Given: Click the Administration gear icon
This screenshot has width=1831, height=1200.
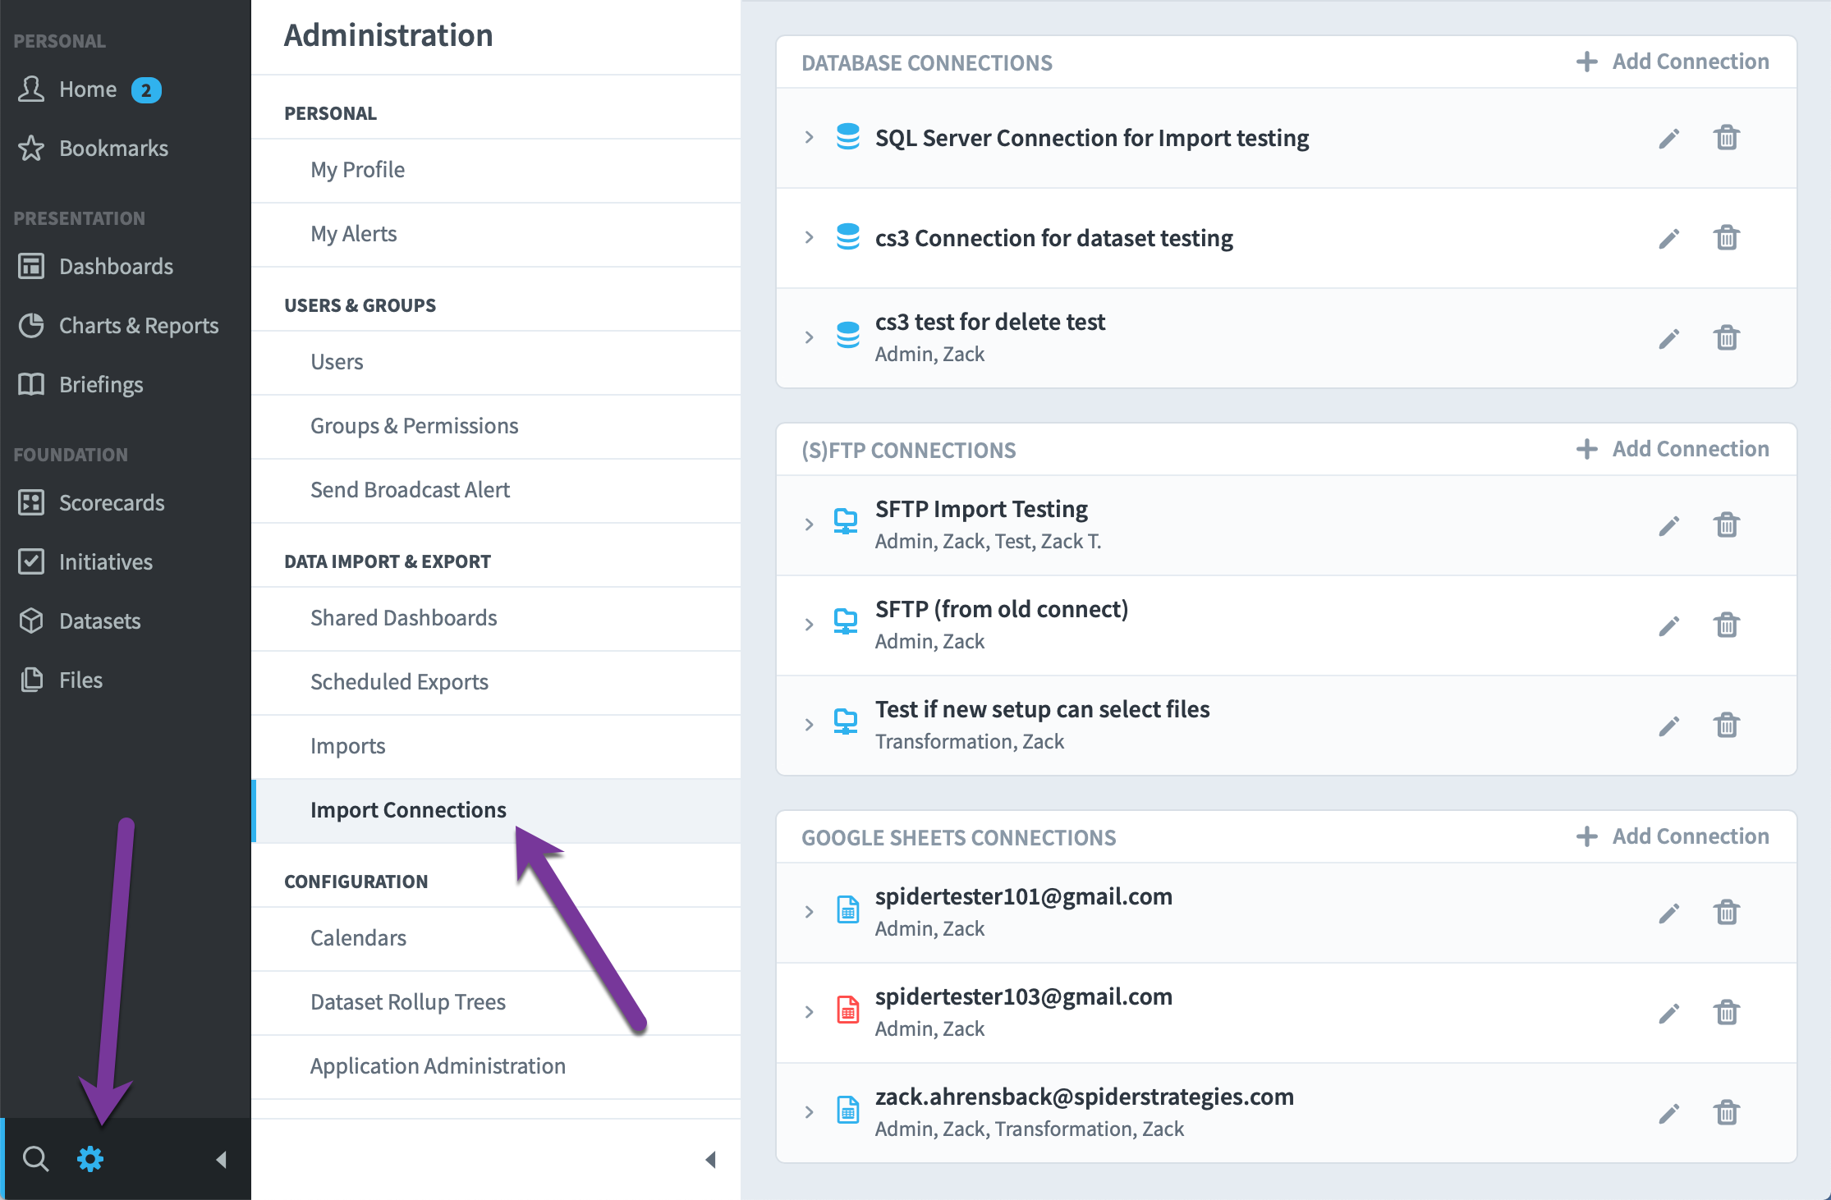Looking at the screenshot, I should [x=90, y=1159].
